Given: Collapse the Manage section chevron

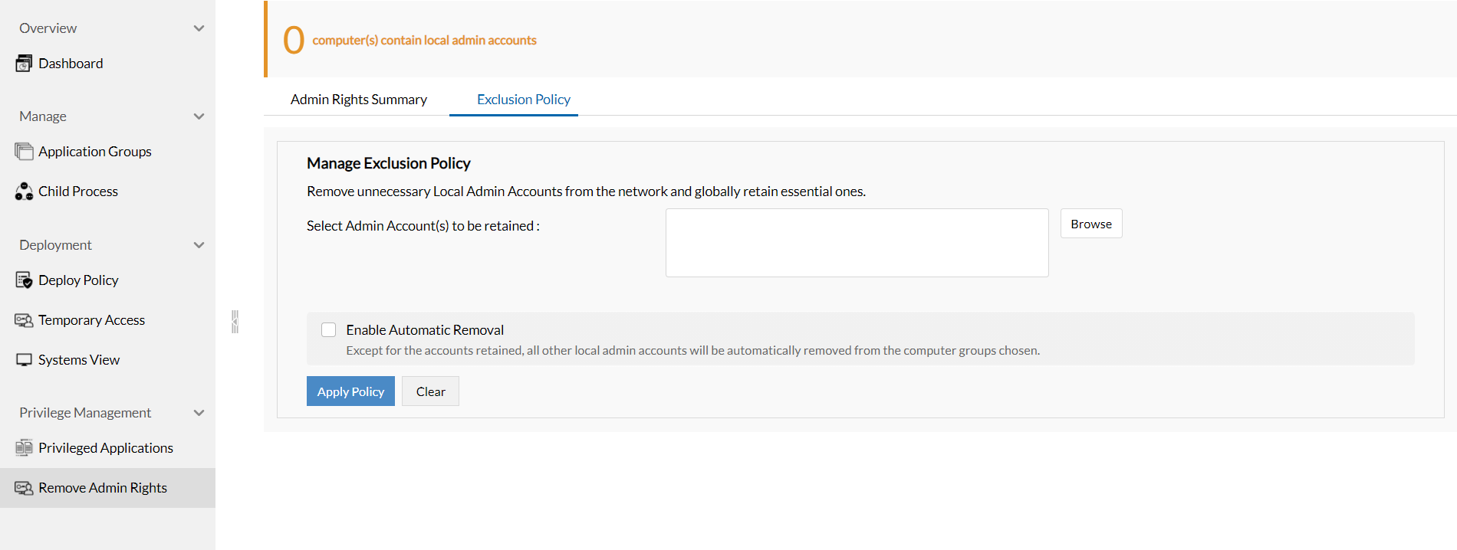Looking at the screenshot, I should [199, 116].
